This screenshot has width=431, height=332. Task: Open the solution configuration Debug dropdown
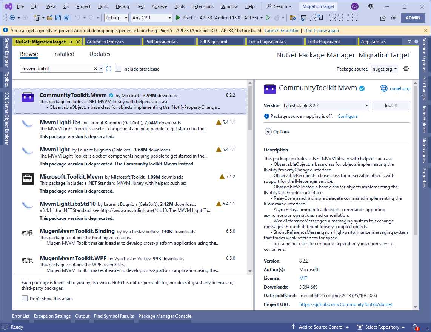tap(115, 17)
